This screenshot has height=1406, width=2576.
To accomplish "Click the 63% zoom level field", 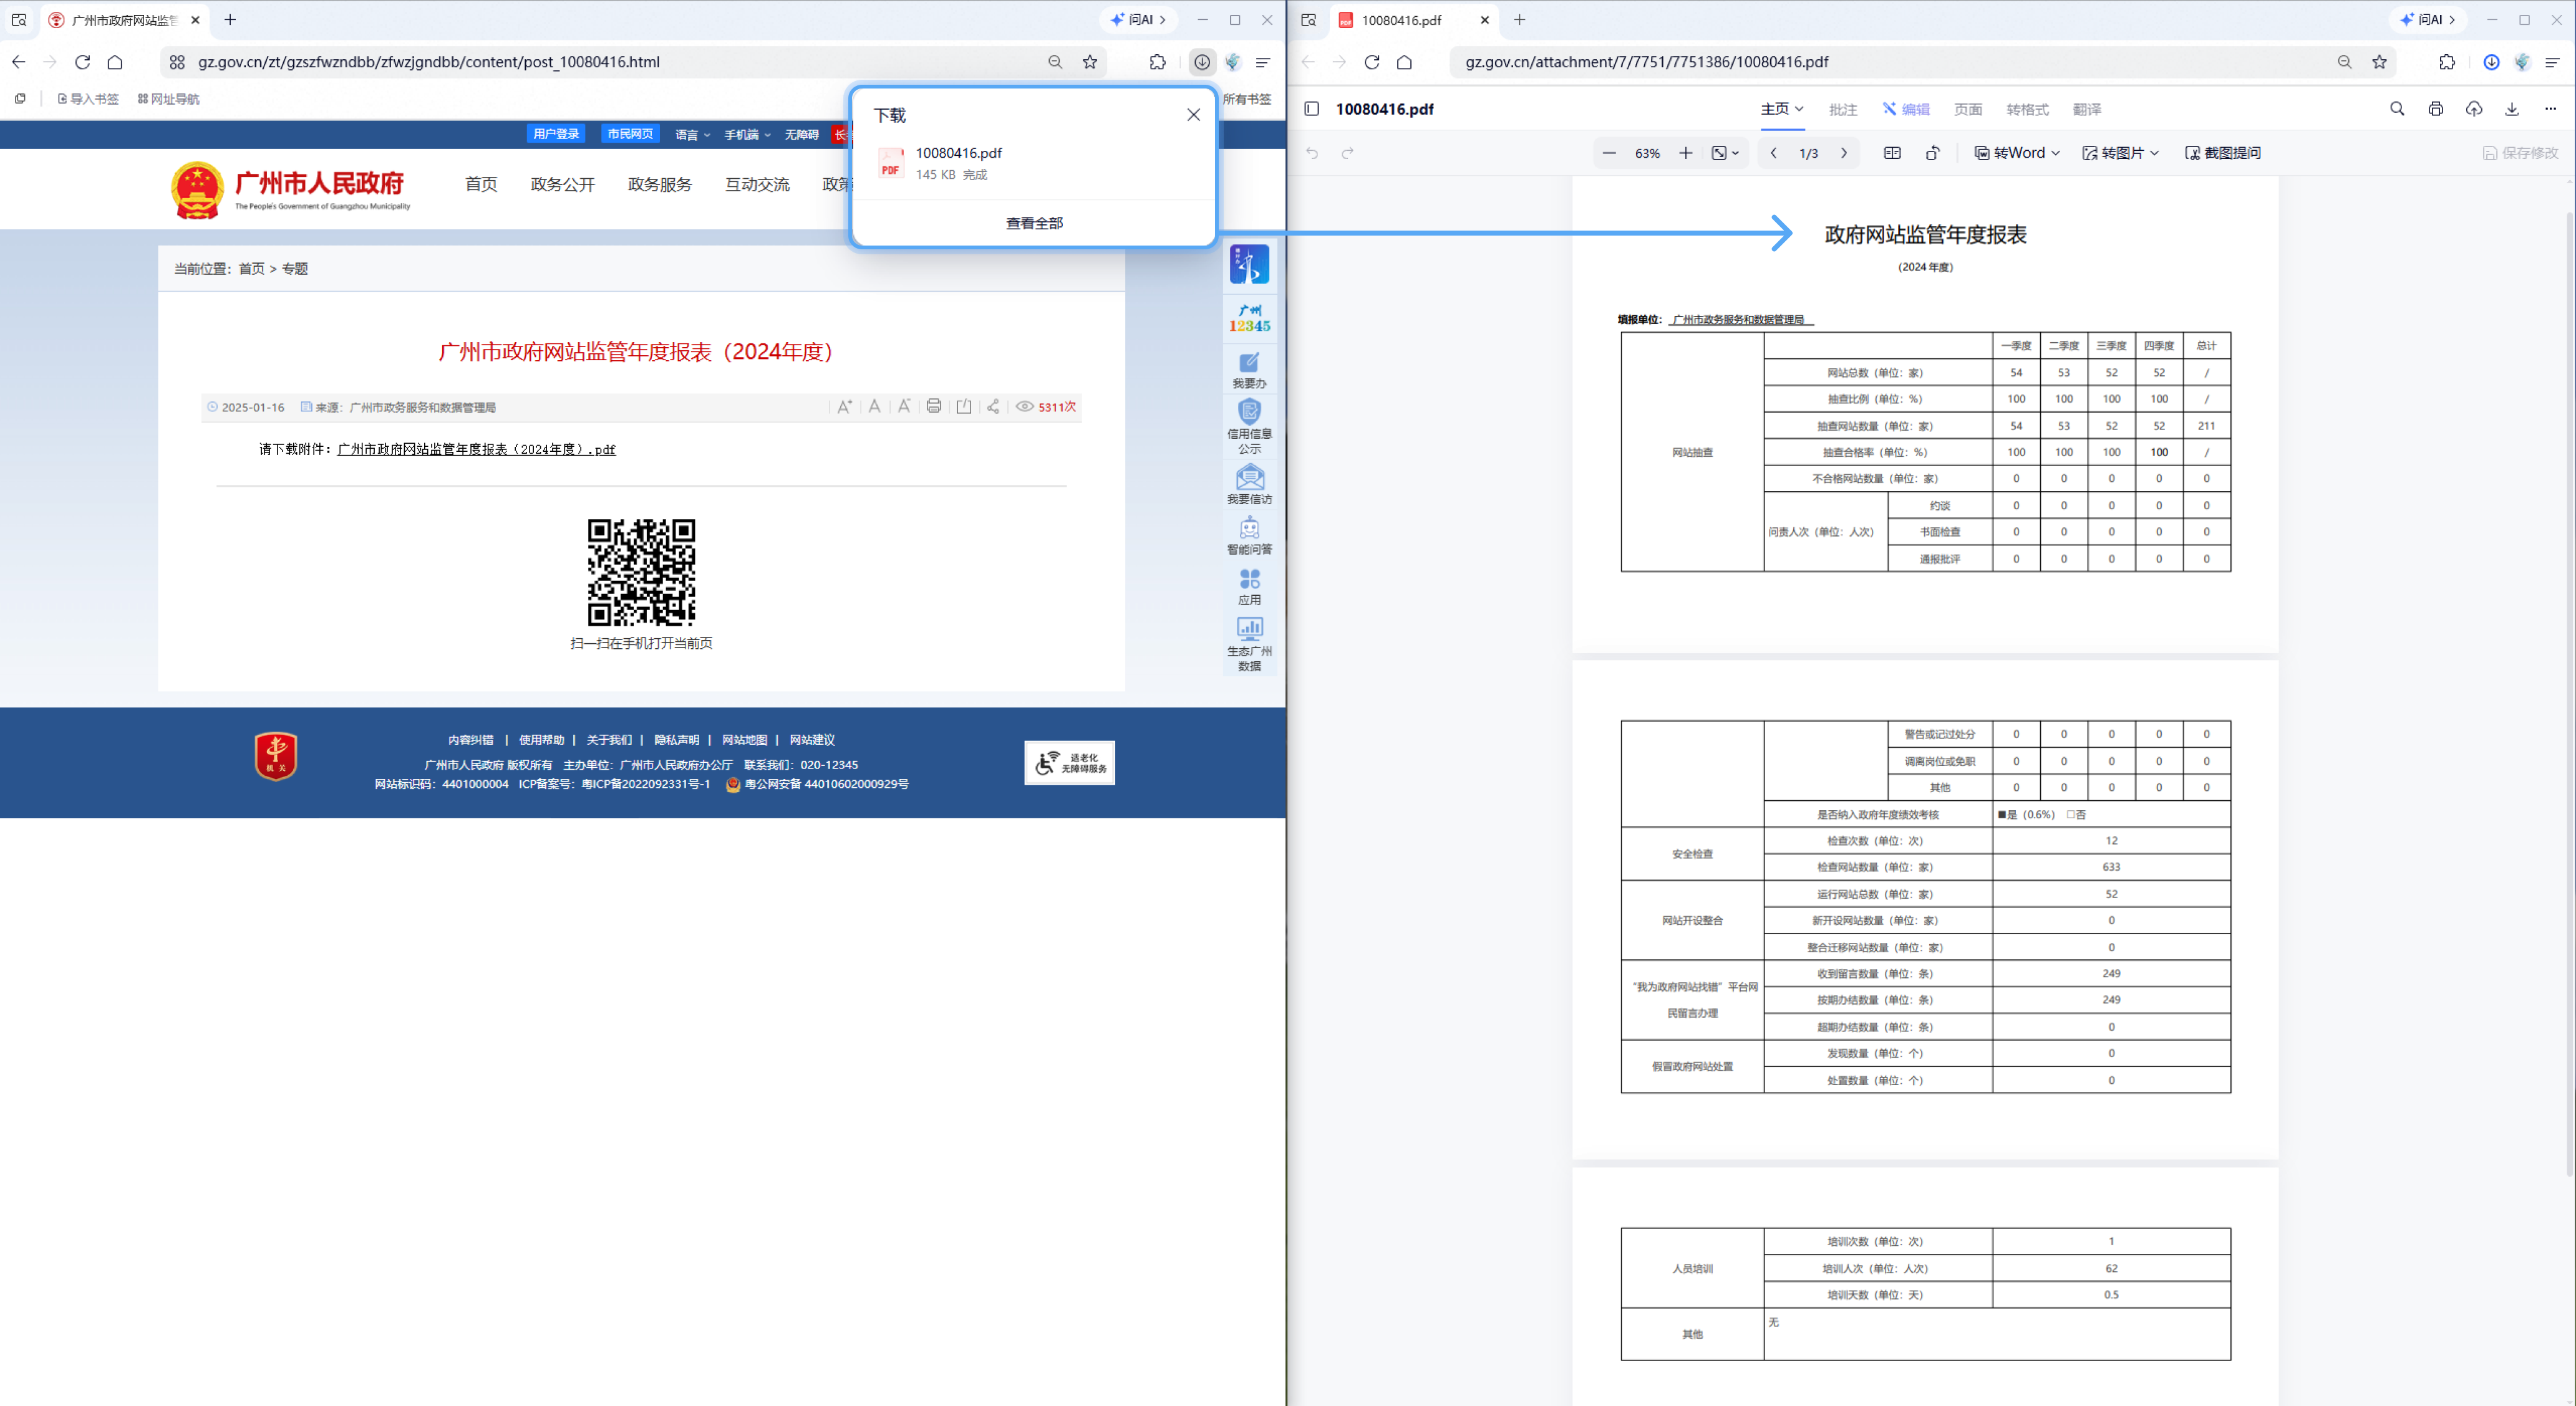I will coord(1647,153).
